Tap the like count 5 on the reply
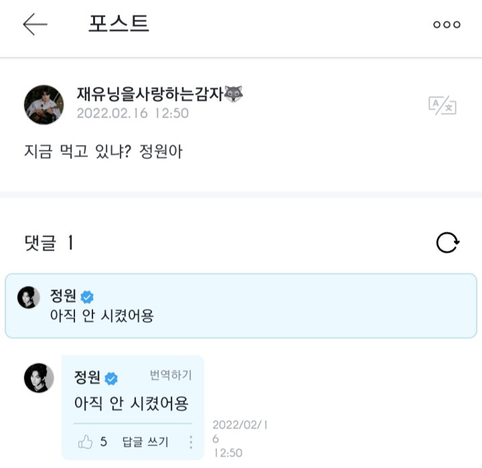Screen dimensions: 482x468 [x=104, y=441]
